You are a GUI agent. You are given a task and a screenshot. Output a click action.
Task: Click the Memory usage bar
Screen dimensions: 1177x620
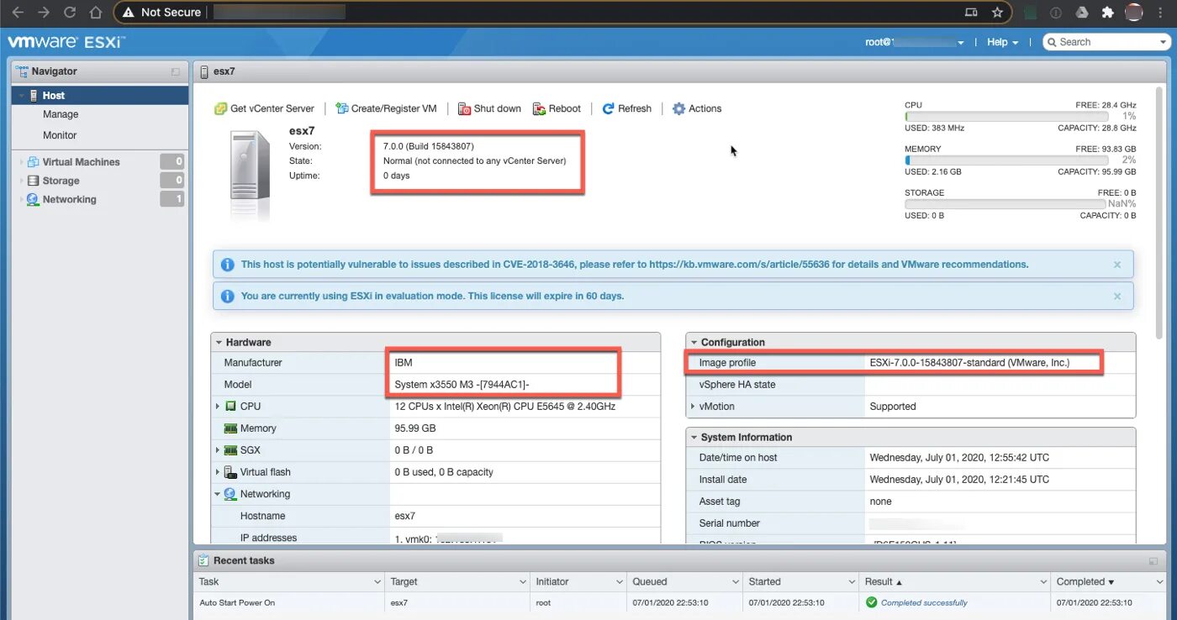[x=1006, y=160]
